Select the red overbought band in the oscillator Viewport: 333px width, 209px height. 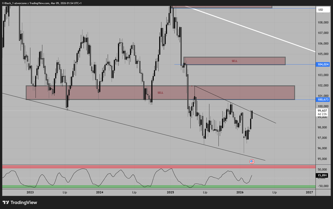(x=159, y=167)
